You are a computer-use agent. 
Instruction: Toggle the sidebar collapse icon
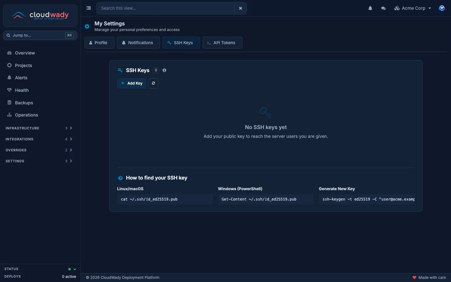(x=89, y=8)
